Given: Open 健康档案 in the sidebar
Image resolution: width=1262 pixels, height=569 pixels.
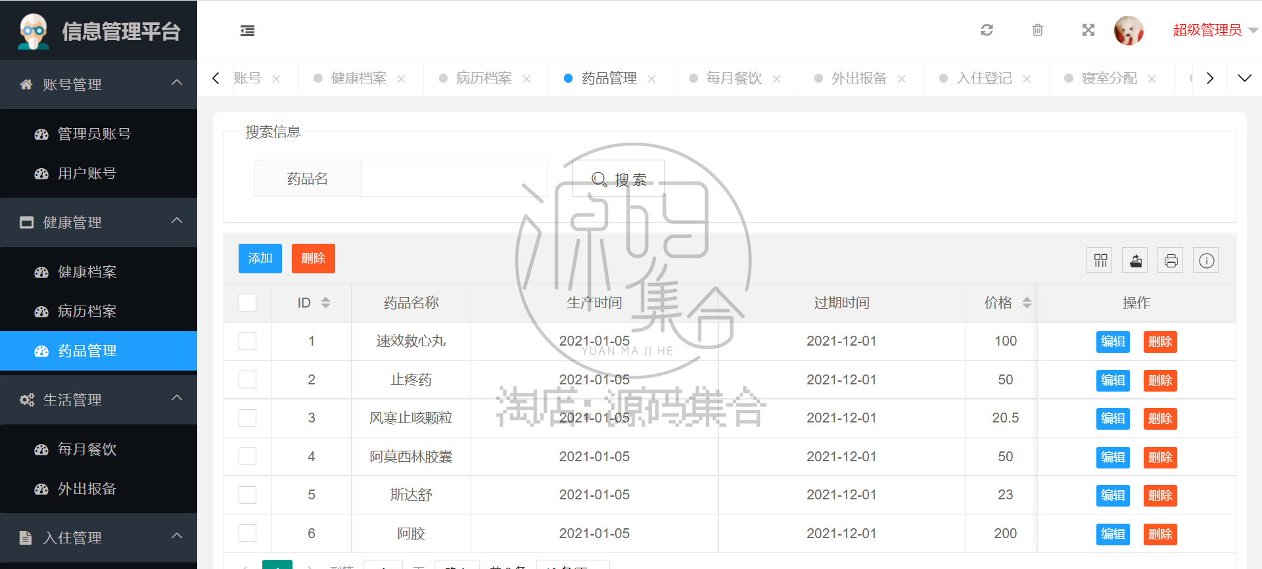Looking at the screenshot, I should point(99,272).
